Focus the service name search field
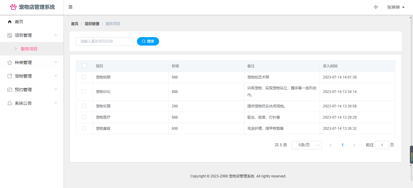The width and height of the screenshot is (413, 188). click(x=105, y=41)
